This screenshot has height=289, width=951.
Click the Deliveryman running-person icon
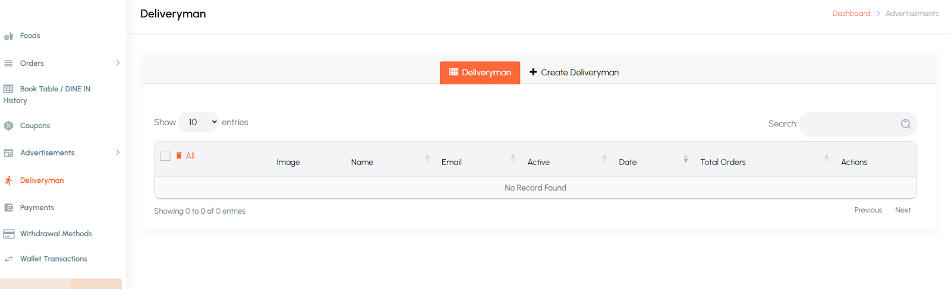8,180
